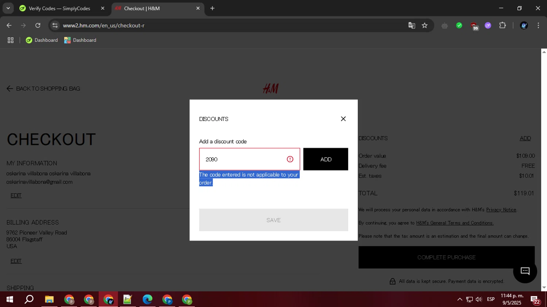Open the Extensions puzzle menu
Viewport: 547px width, 307px height.
coord(503,25)
